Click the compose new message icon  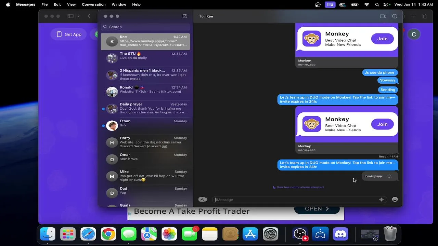point(185,16)
